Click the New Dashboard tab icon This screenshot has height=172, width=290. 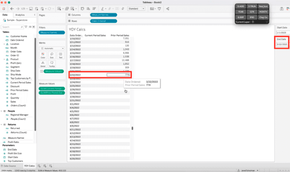(45, 166)
